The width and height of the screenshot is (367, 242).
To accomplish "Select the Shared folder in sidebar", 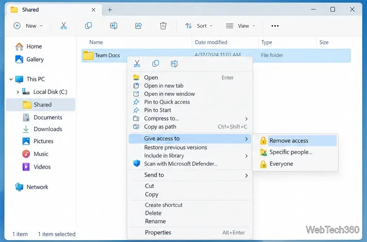I will pos(40,104).
